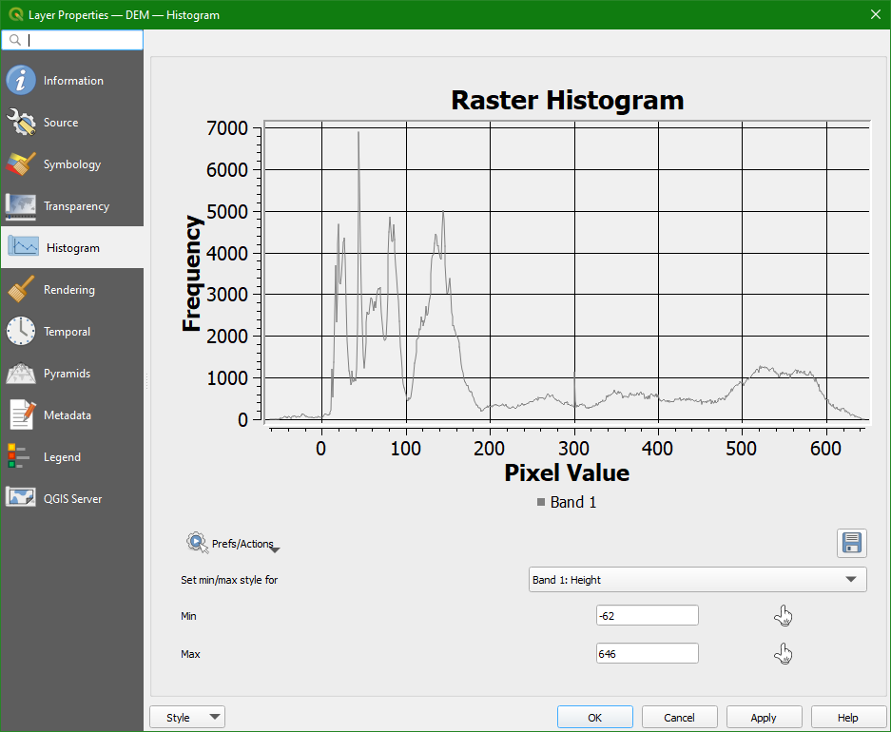
Task: Click in the Min value field
Action: (x=647, y=616)
